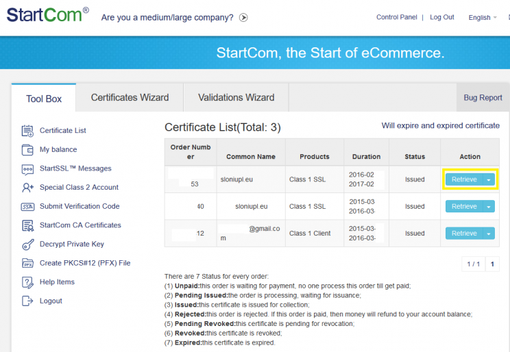
Task: Click the @gmail.com common name cell
Action: point(251,234)
